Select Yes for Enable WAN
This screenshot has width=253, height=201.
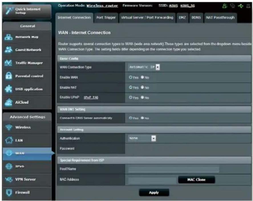point(130,77)
